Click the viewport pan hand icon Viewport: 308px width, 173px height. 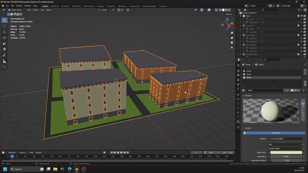click(x=232, y=37)
